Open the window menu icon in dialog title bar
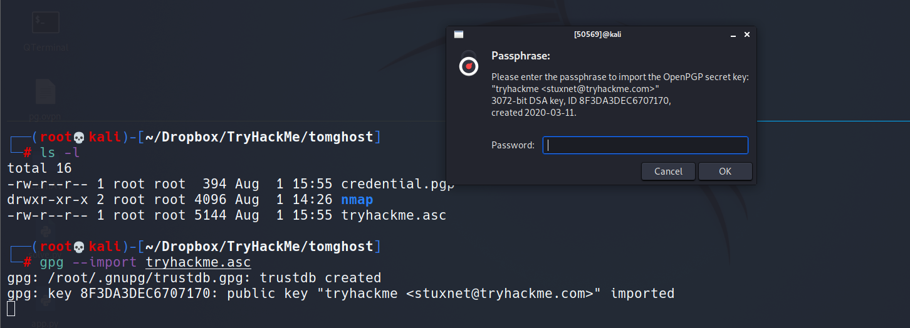 (458, 35)
